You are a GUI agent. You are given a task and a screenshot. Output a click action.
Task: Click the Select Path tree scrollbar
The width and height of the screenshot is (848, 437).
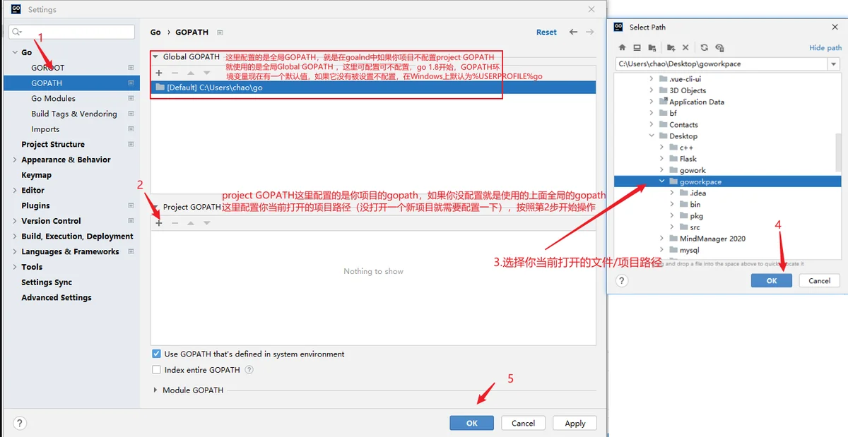pos(838,152)
